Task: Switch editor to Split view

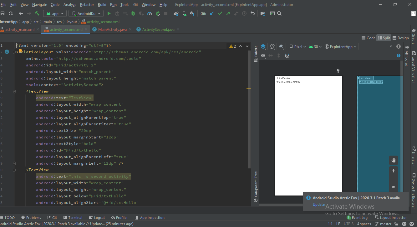Action: (x=384, y=38)
